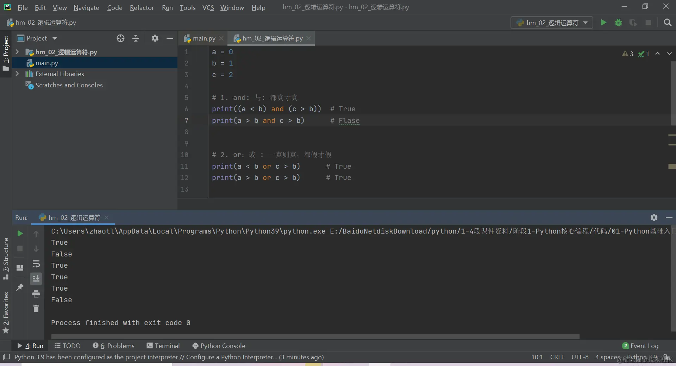Screen dimensions: 676x366
Task: Click the horizontal scrollbar in Run console
Action: [x=315, y=337]
